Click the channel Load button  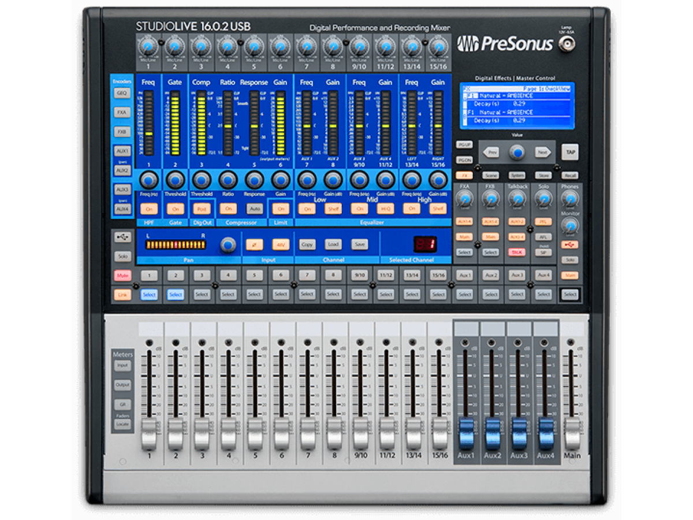333,244
